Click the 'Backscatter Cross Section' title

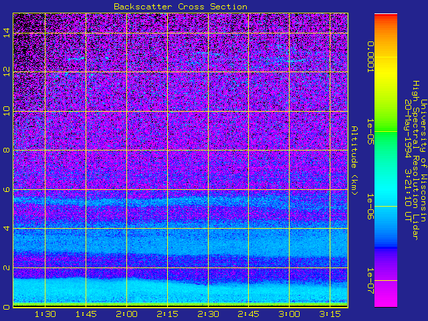coord(181,7)
